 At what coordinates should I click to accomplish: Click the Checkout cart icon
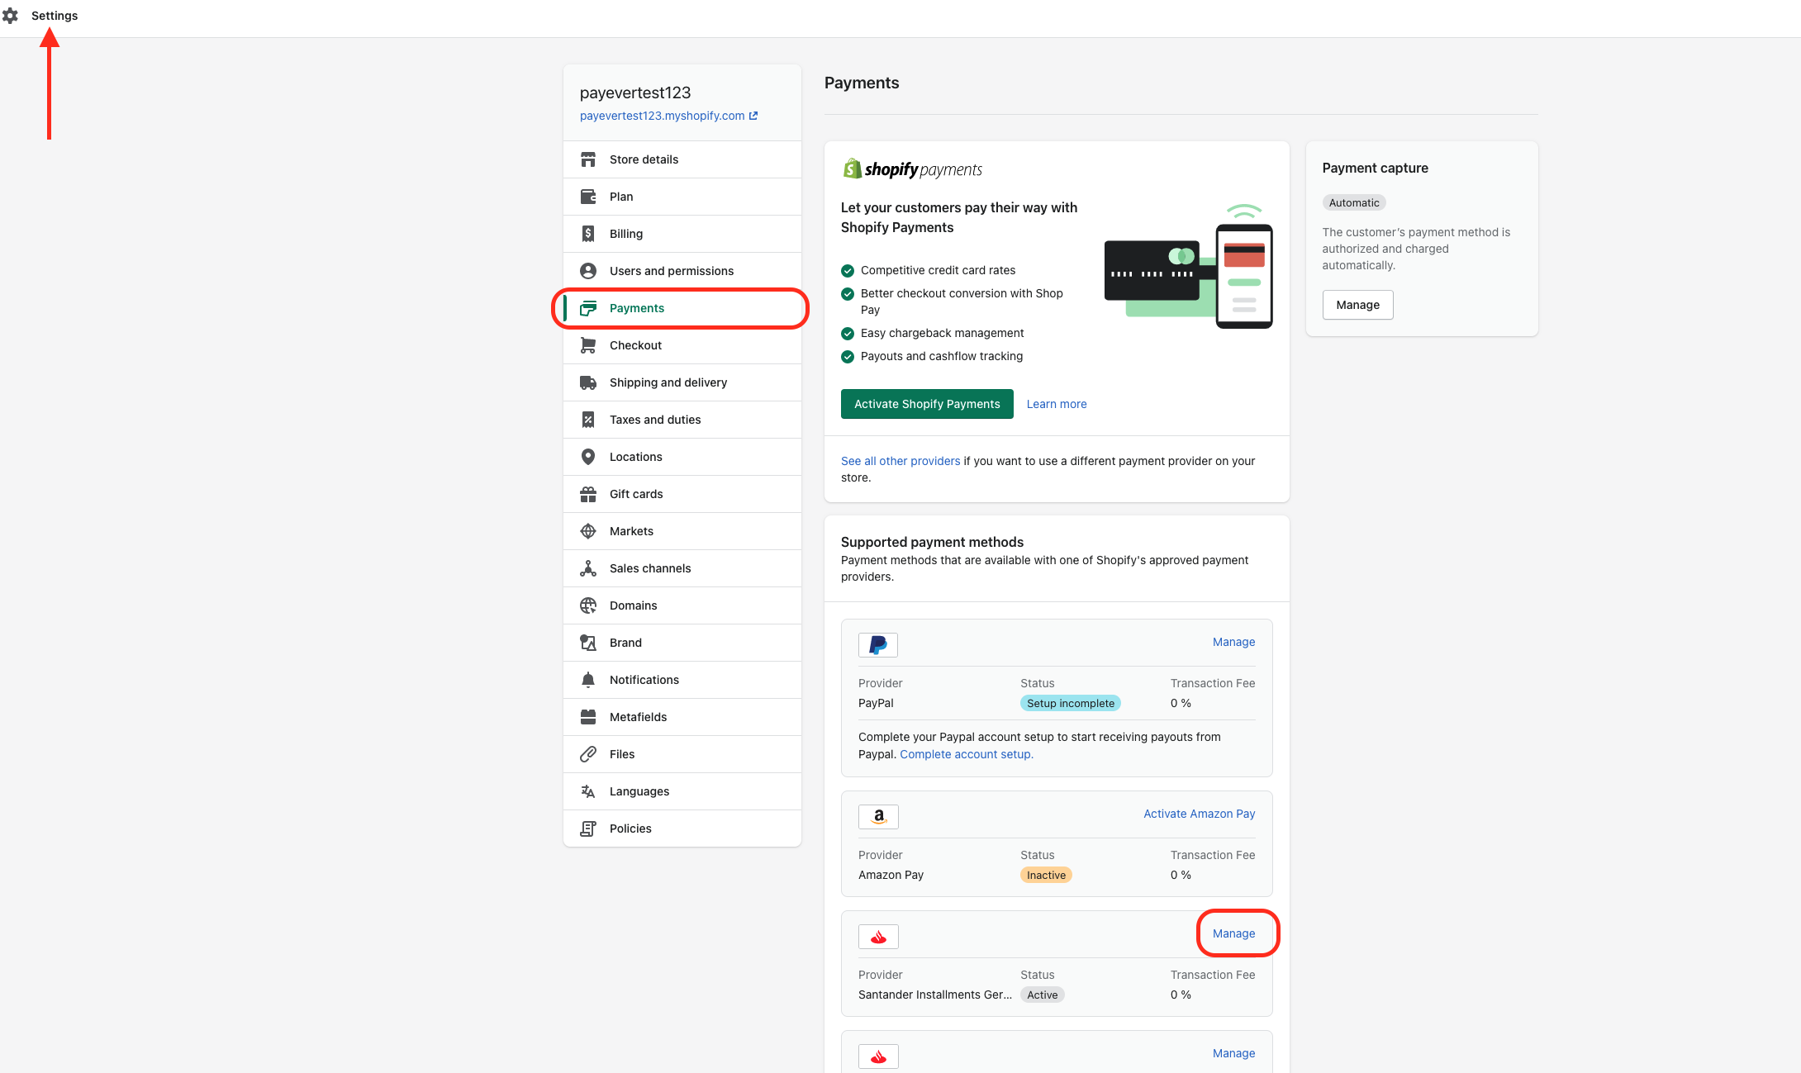click(x=588, y=345)
